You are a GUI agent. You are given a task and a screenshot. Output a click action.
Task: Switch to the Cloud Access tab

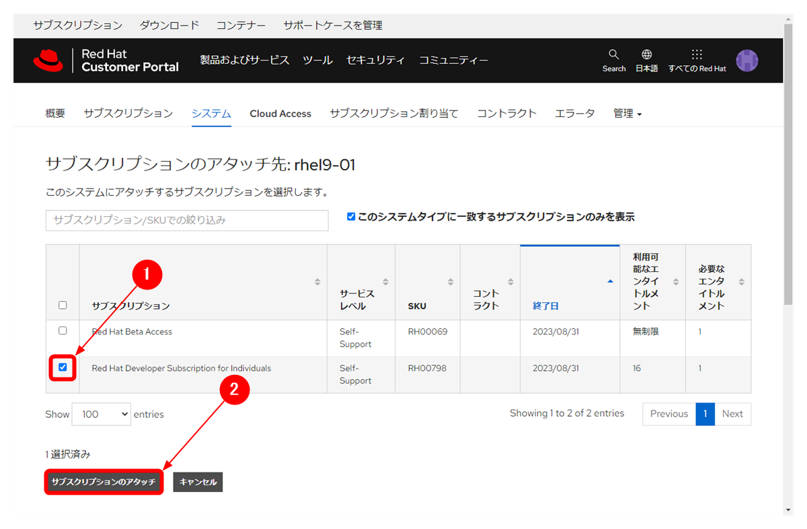tap(280, 113)
